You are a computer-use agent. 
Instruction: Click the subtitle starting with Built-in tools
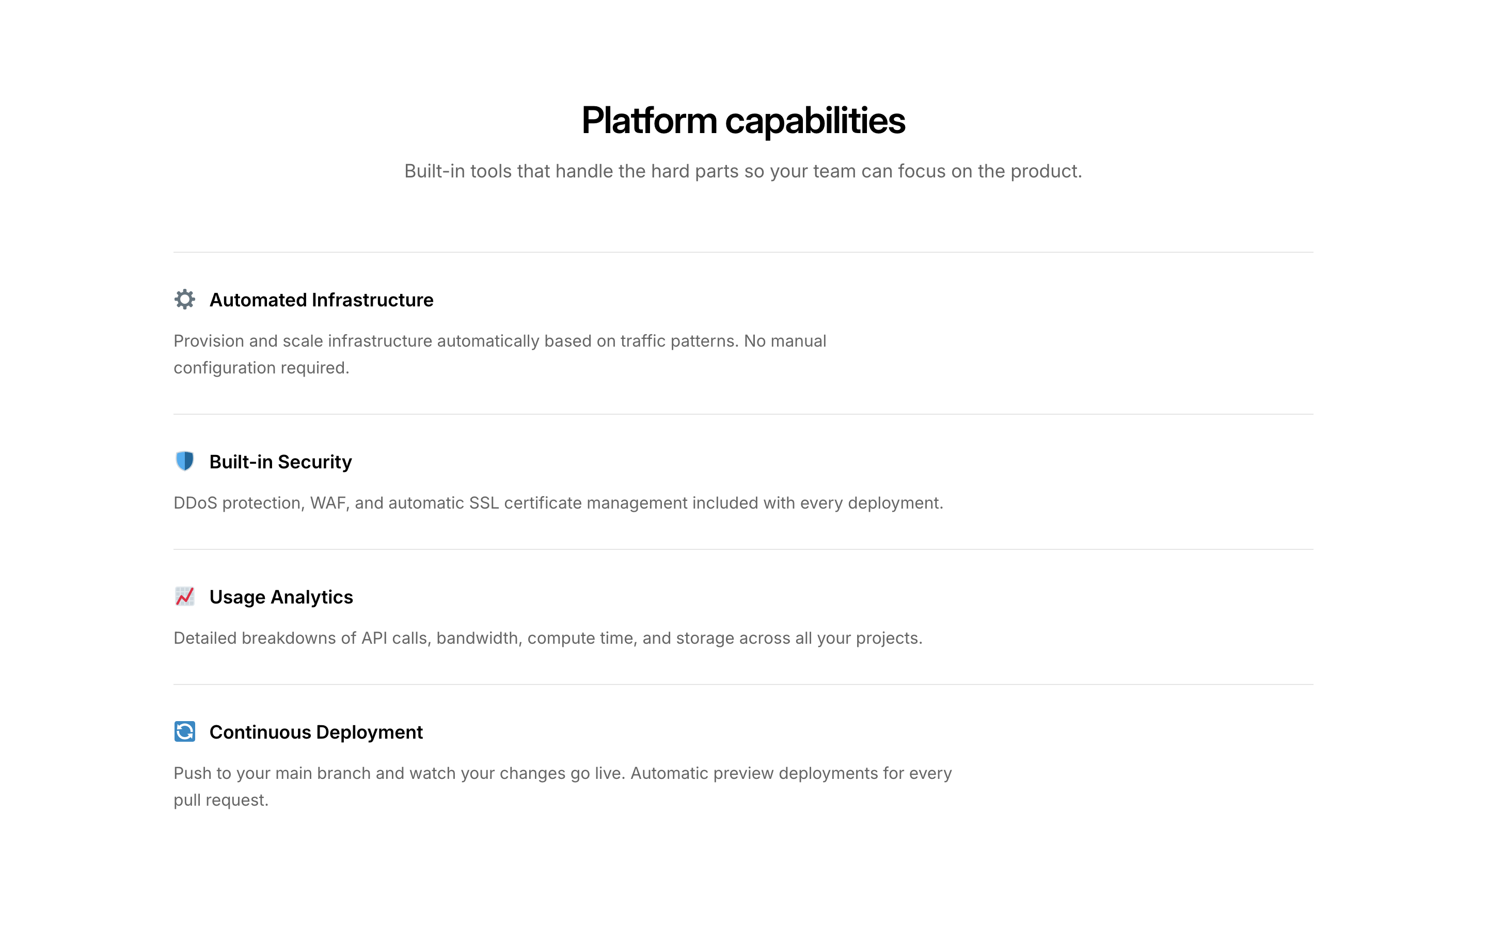pyautogui.click(x=743, y=171)
